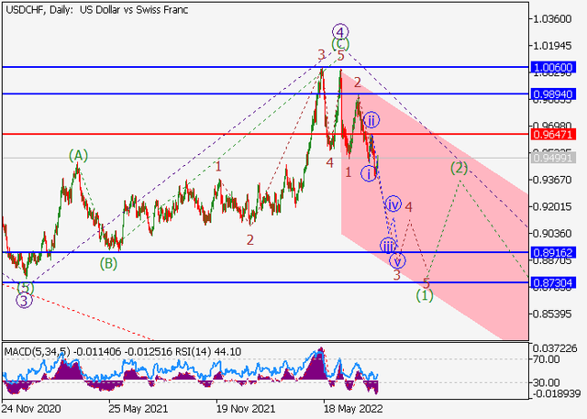The image size is (587, 419).
Task: Click the circled 4 wave label at top
Action: [x=340, y=30]
